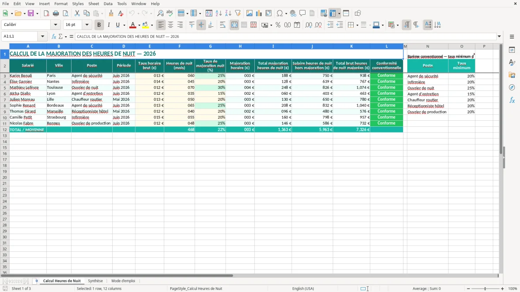Open the font color dropdown arrow
This screenshot has width=520, height=292.
(139, 25)
